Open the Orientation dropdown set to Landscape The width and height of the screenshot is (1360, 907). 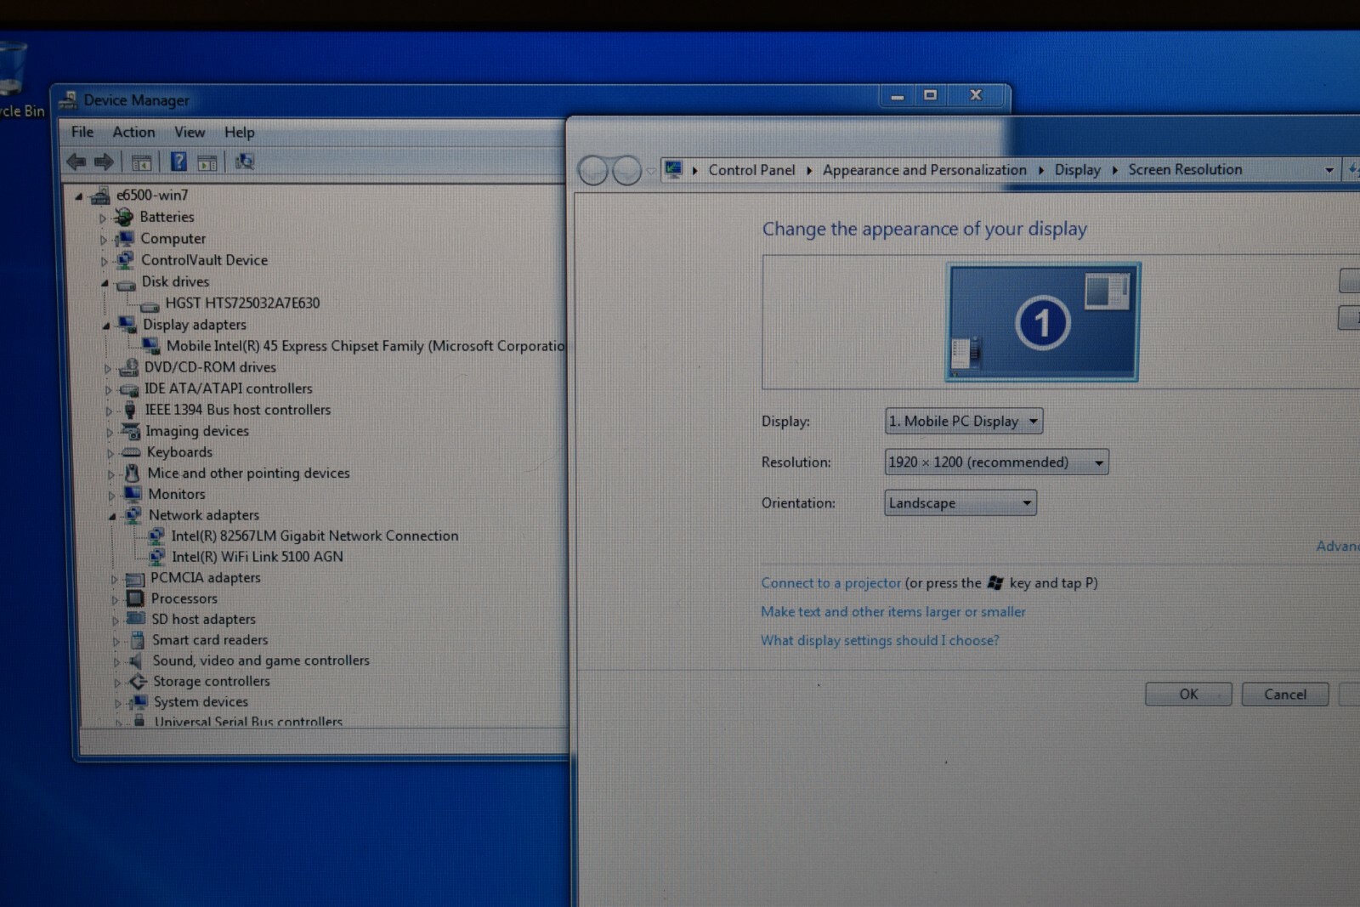click(x=960, y=502)
